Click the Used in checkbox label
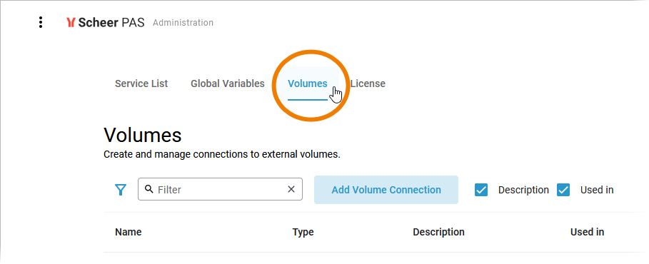This screenshot has height=264, width=649. pos(596,190)
